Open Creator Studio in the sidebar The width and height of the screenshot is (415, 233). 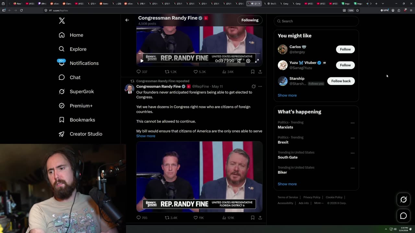[x=80, y=134]
